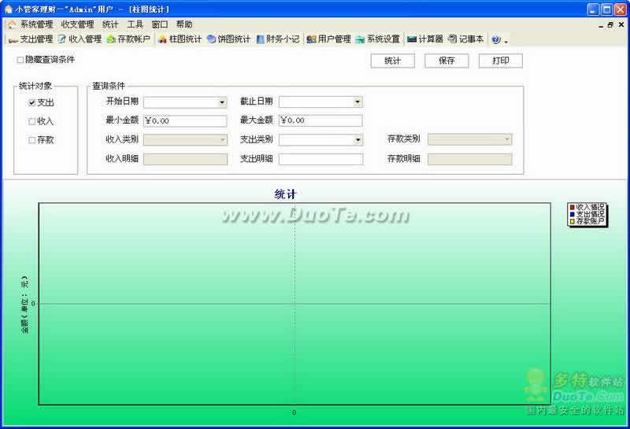The width and height of the screenshot is (630, 429).
Task: Expand the 收入类别 dropdown
Action: tap(222, 140)
